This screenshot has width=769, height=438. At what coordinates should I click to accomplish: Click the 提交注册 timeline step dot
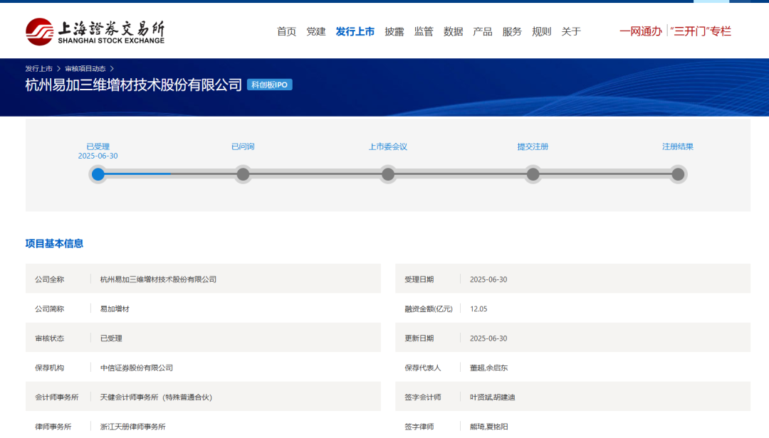click(533, 174)
